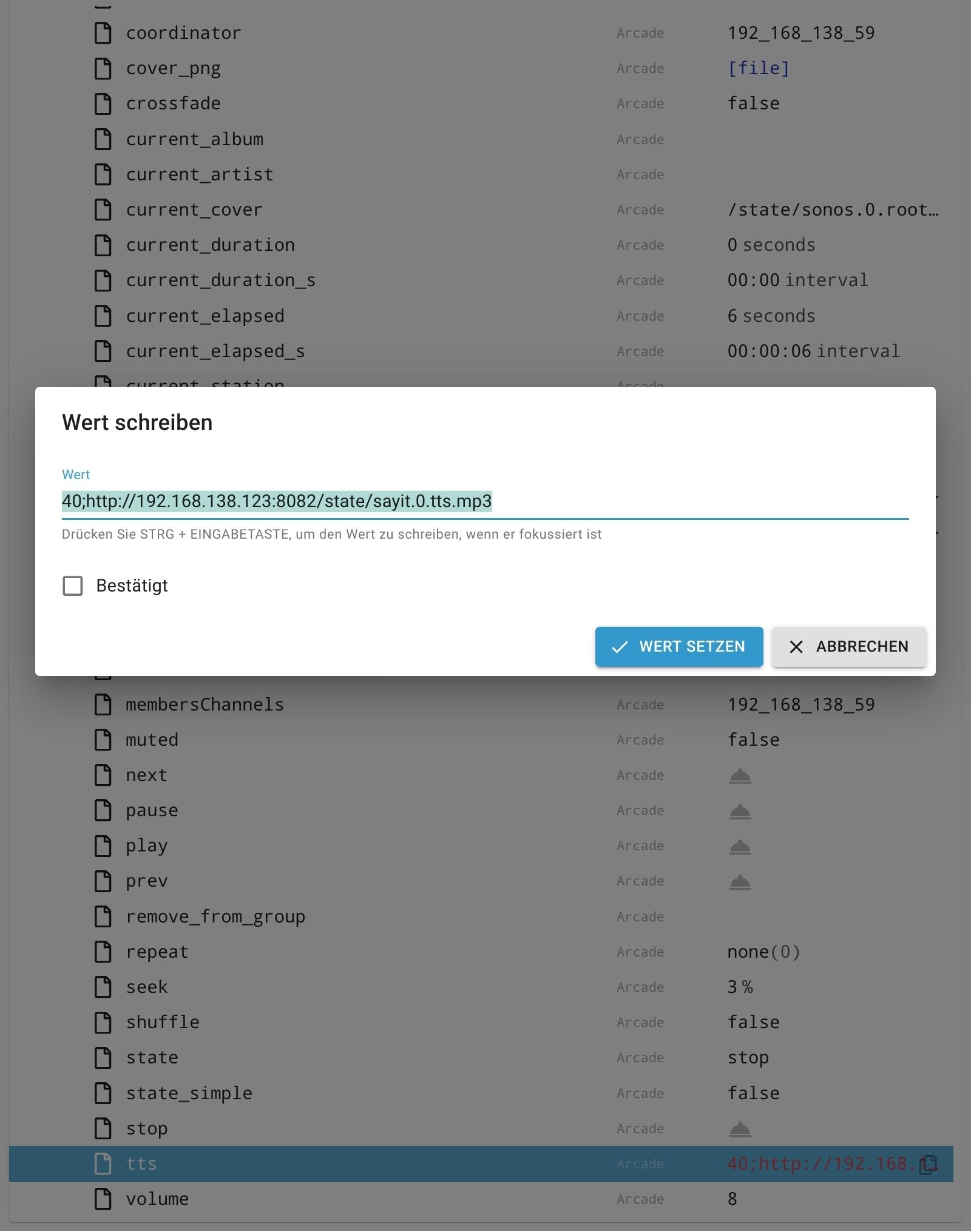The height and width of the screenshot is (1231, 971).
Task: Click the file icon beside coordinator
Action: coord(103,33)
